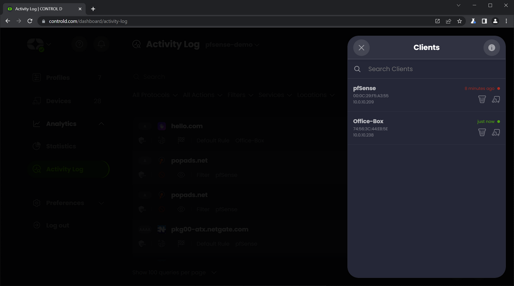Viewport: 514px width, 286px height.
Task: Delete the Office-Box client via trash icon
Action: pos(482,132)
